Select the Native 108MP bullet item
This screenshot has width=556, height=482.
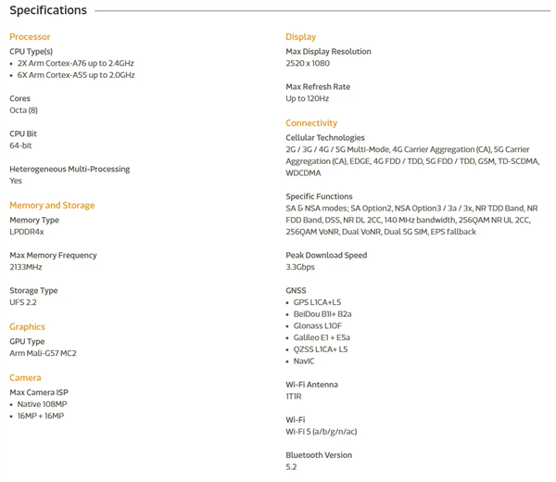[x=43, y=404]
